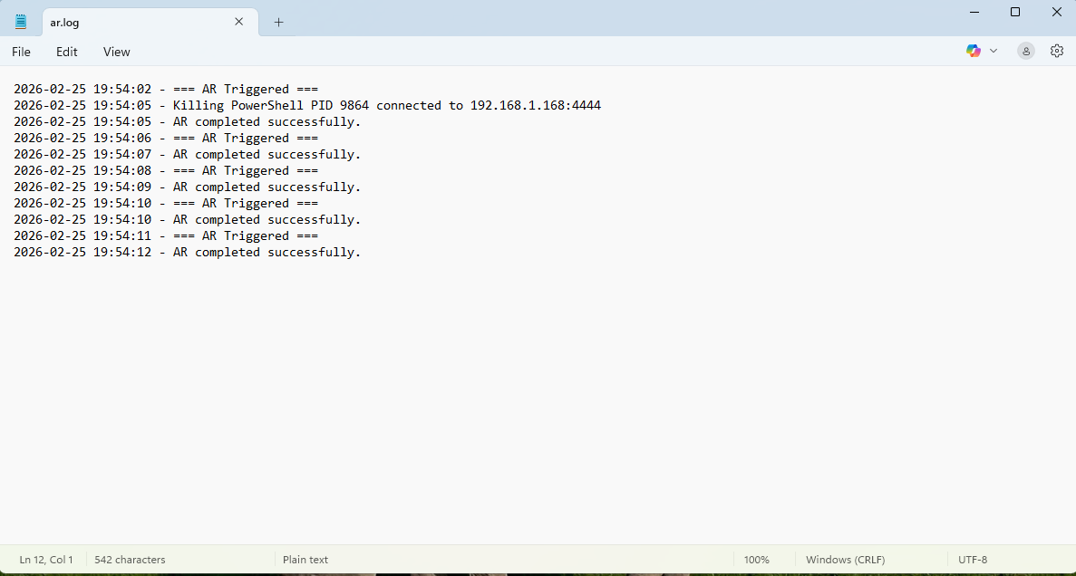Close the ar.log tab

click(239, 22)
